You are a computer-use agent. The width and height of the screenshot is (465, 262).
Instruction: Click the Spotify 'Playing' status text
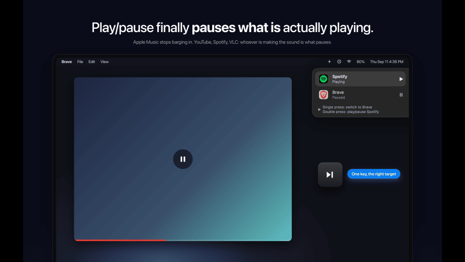point(338,82)
